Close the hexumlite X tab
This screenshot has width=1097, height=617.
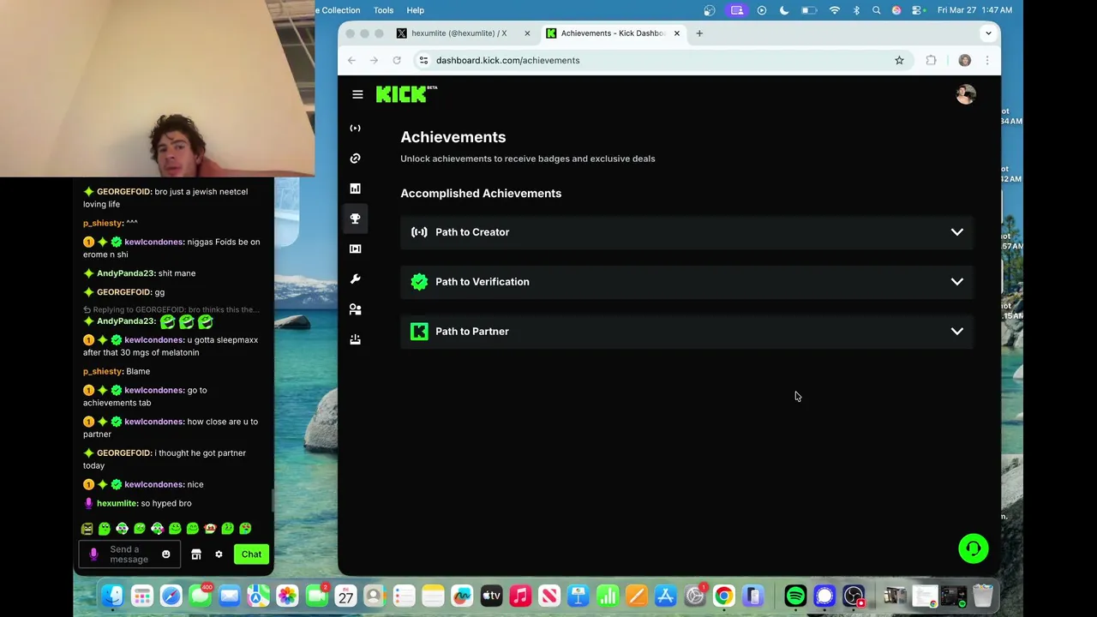tap(527, 33)
